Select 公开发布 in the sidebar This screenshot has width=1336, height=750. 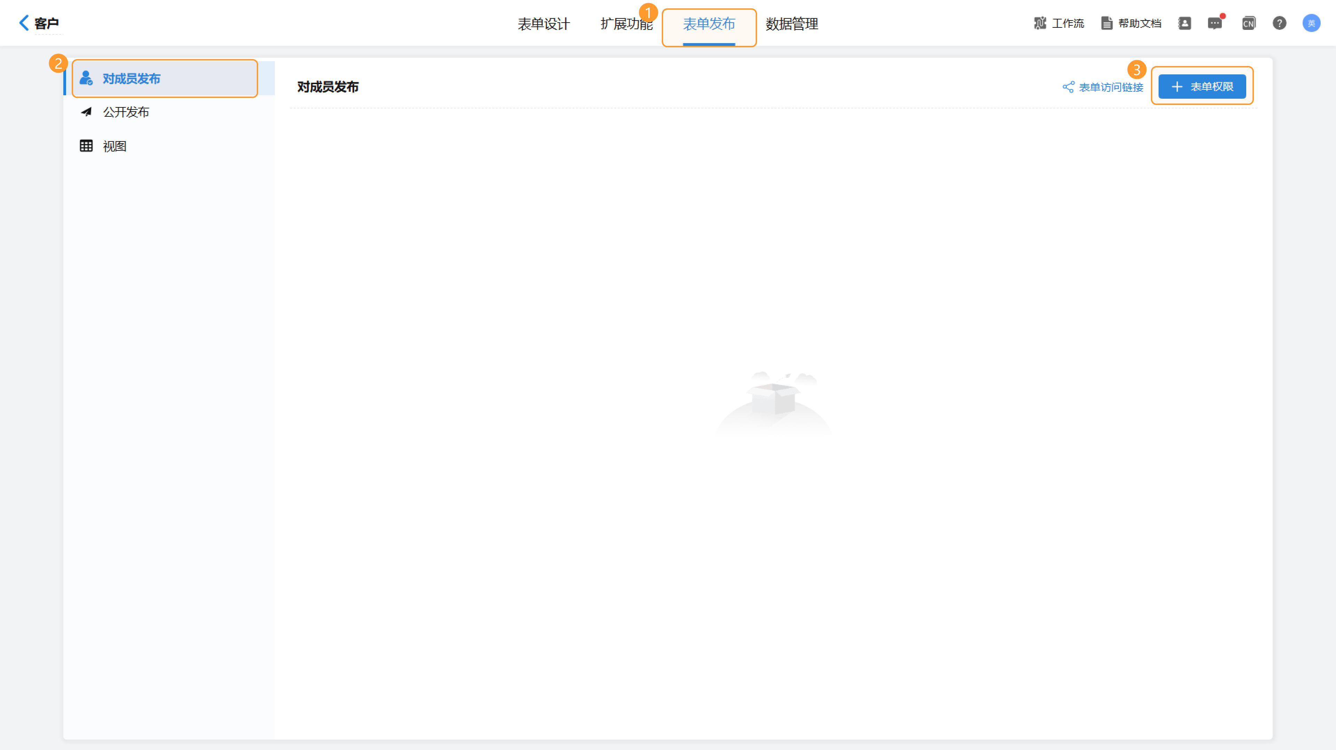pos(169,112)
